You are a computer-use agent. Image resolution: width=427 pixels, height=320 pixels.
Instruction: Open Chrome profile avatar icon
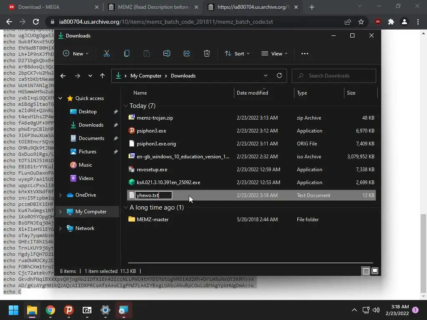click(x=404, y=22)
